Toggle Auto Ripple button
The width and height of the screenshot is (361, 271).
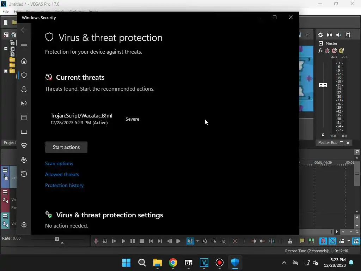click(x=342, y=241)
